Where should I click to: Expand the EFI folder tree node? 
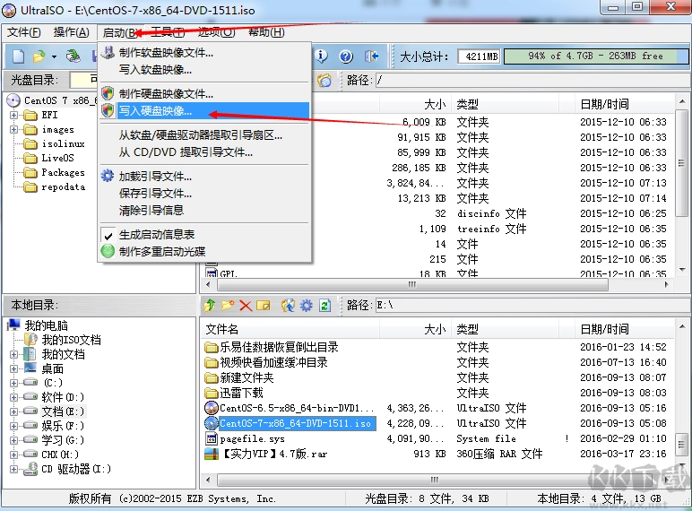pyautogui.click(x=14, y=116)
